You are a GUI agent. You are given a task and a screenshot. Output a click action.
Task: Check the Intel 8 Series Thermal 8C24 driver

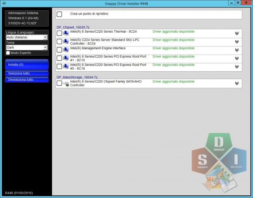coord(59,33)
